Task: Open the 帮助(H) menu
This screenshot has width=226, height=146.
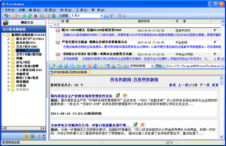Action: 98,10
